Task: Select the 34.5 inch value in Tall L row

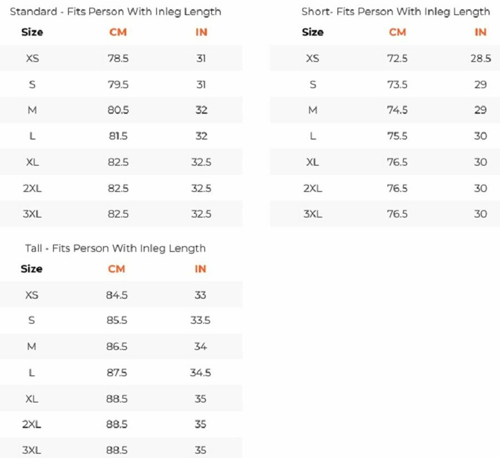Action: 200,373
